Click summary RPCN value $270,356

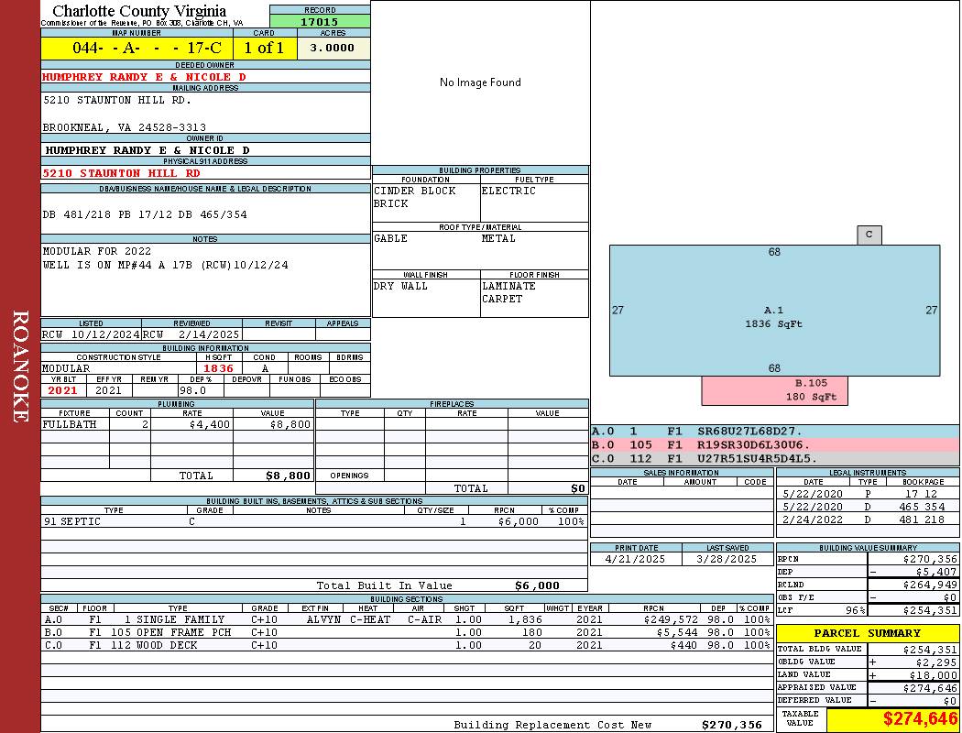(x=930, y=560)
